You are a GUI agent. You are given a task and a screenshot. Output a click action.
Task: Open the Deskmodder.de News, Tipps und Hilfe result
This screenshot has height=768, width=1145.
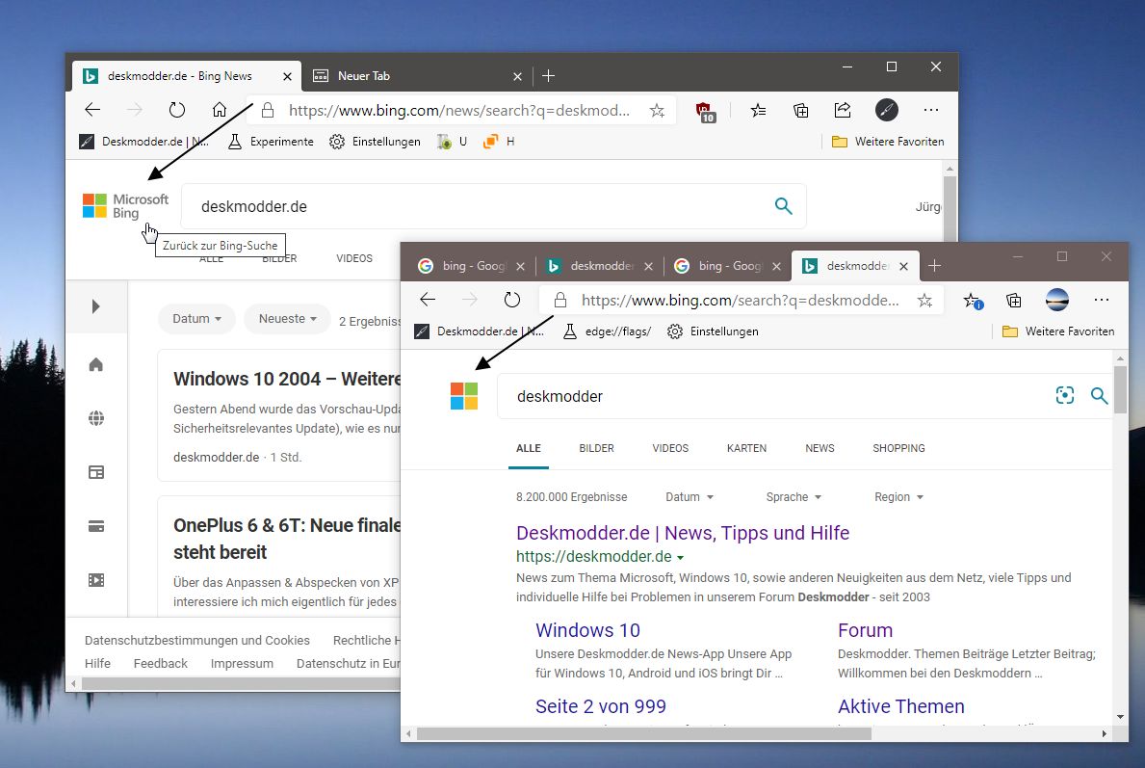pos(682,533)
